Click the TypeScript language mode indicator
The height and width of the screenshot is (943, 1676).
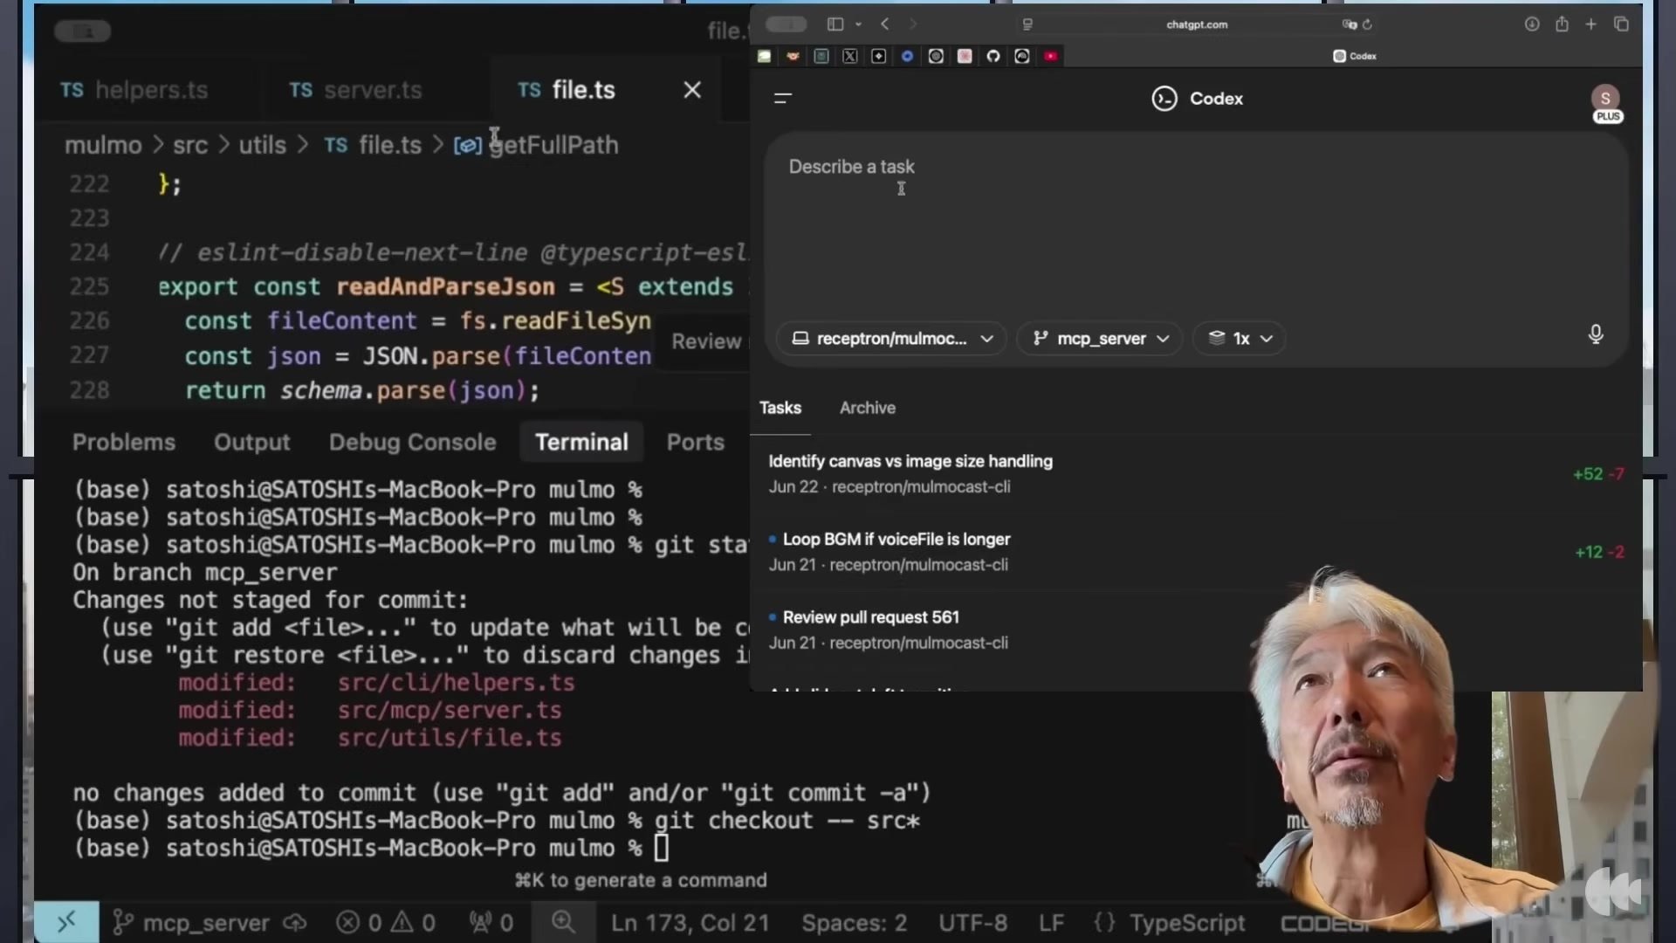(x=1185, y=923)
